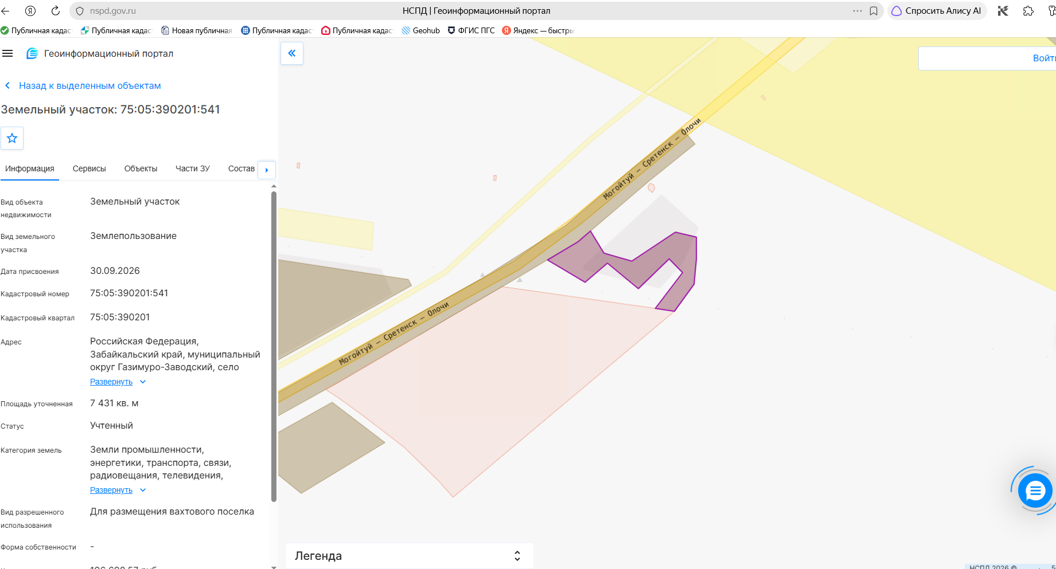Click Для размещения вахтового поселка text
Image resolution: width=1056 pixels, height=569 pixels.
pyautogui.click(x=172, y=512)
